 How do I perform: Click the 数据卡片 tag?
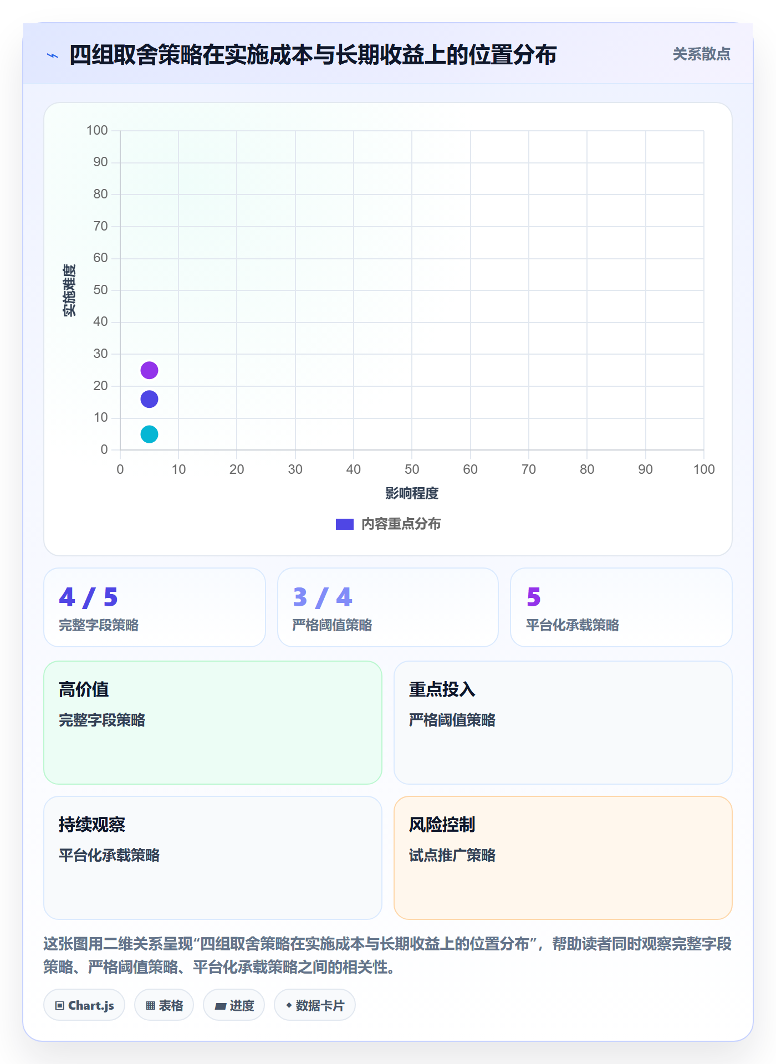(x=315, y=1005)
